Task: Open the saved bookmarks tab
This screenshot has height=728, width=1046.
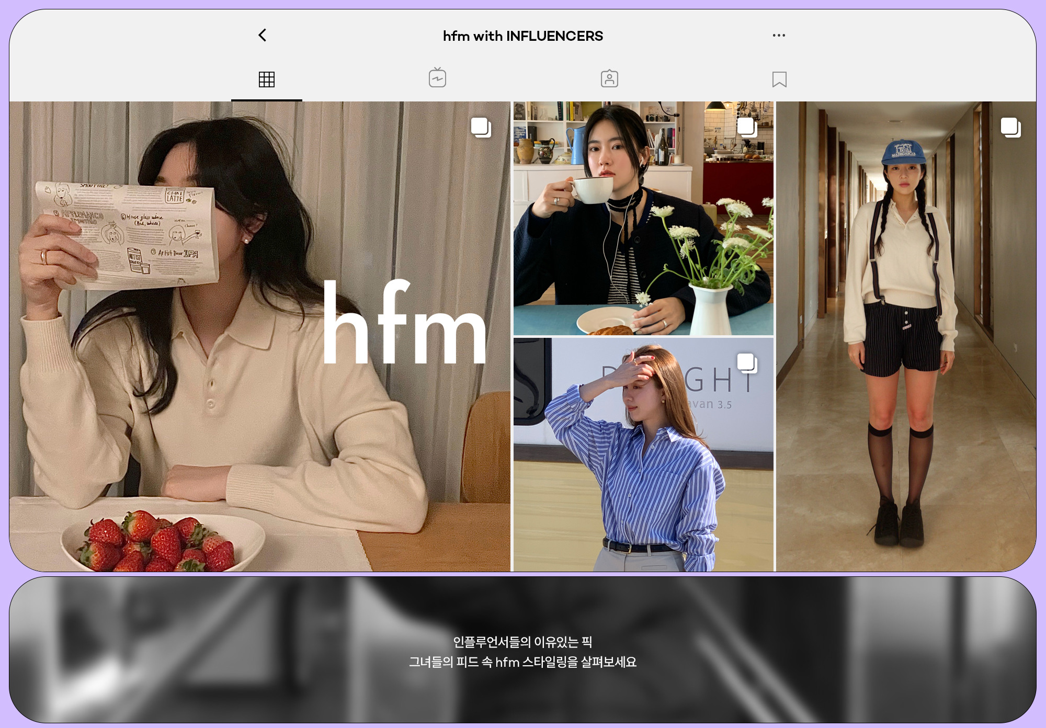Action: click(x=779, y=79)
